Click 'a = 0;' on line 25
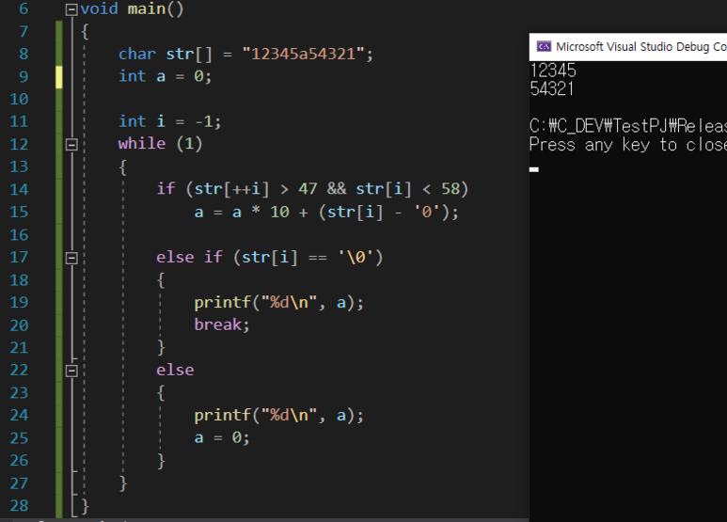The width and height of the screenshot is (727, 522). point(222,438)
